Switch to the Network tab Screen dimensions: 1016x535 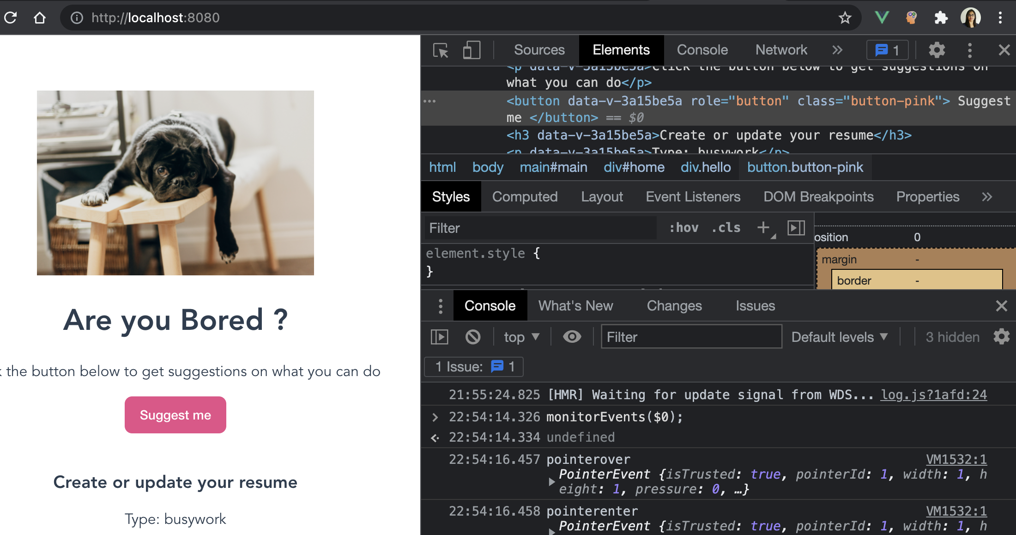tap(781, 50)
